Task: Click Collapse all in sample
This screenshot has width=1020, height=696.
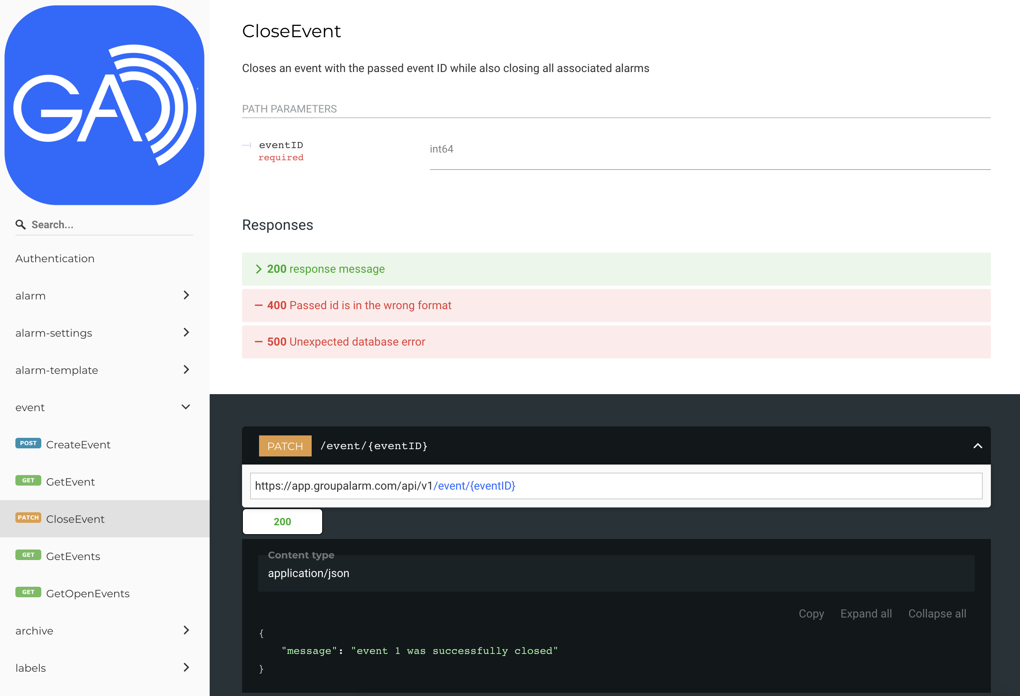Action: (937, 613)
